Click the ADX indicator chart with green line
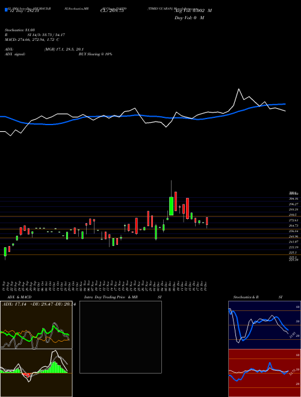The height and width of the screenshot is (397, 301). tap(36, 325)
